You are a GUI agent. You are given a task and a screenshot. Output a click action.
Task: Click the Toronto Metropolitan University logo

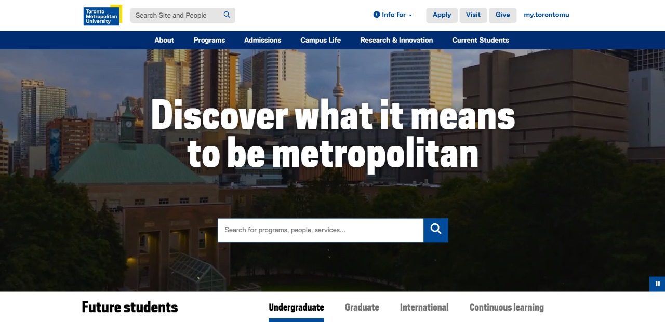[x=103, y=15]
